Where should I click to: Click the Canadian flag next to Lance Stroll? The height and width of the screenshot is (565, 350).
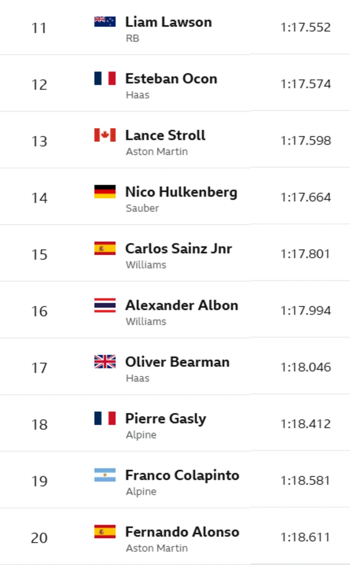coord(104,135)
